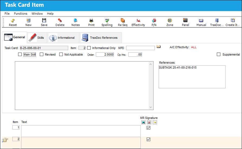Click the References box with SUBTASK text

click(x=192, y=77)
